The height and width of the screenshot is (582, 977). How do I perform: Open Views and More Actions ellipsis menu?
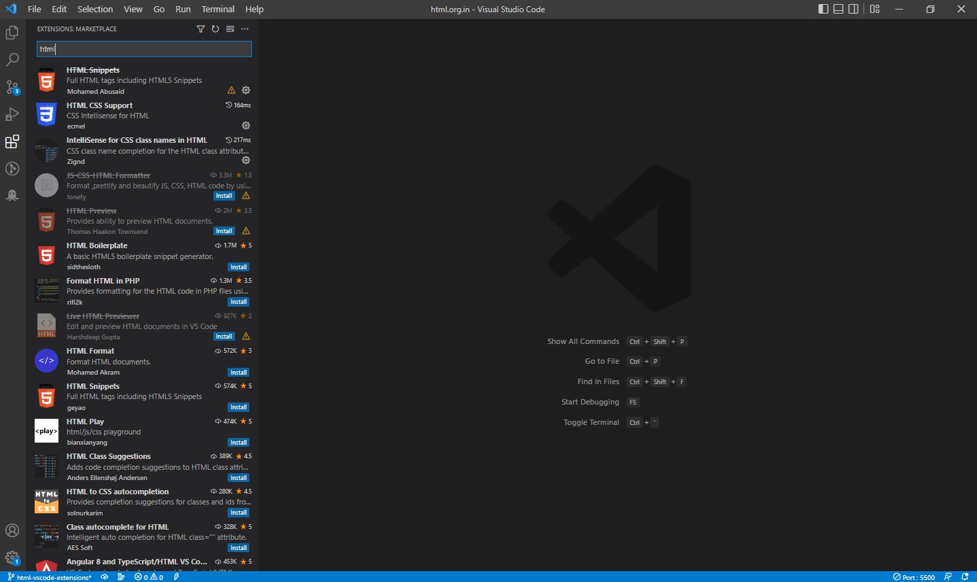pyautogui.click(x=245, y=29)
